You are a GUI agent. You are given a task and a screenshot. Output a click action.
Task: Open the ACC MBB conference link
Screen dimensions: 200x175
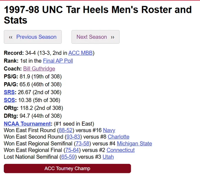pyautogui.click(x=80, y=53)
